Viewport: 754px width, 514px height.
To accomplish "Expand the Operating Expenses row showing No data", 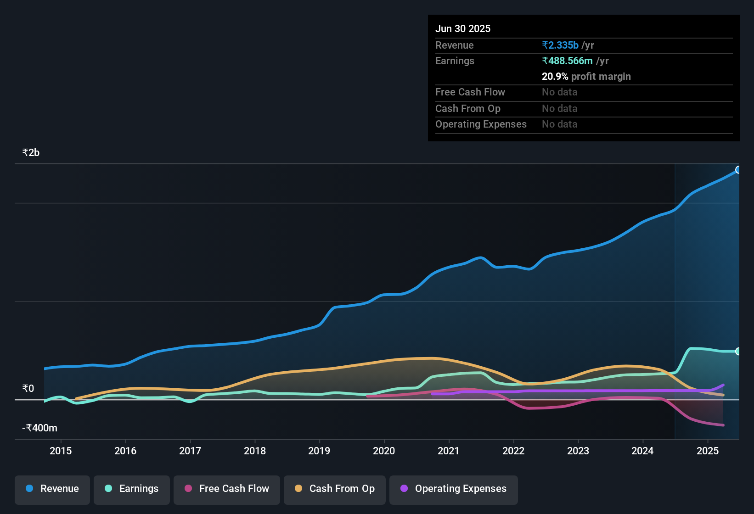I will (x=481, y=124).
